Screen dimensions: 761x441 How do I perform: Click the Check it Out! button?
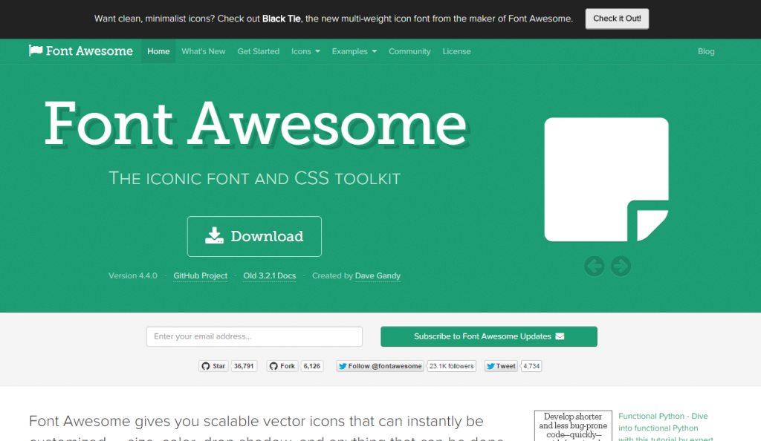click(617, 19)
